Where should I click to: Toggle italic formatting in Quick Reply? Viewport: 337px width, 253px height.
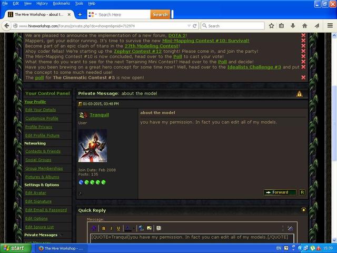coord(111,228)
